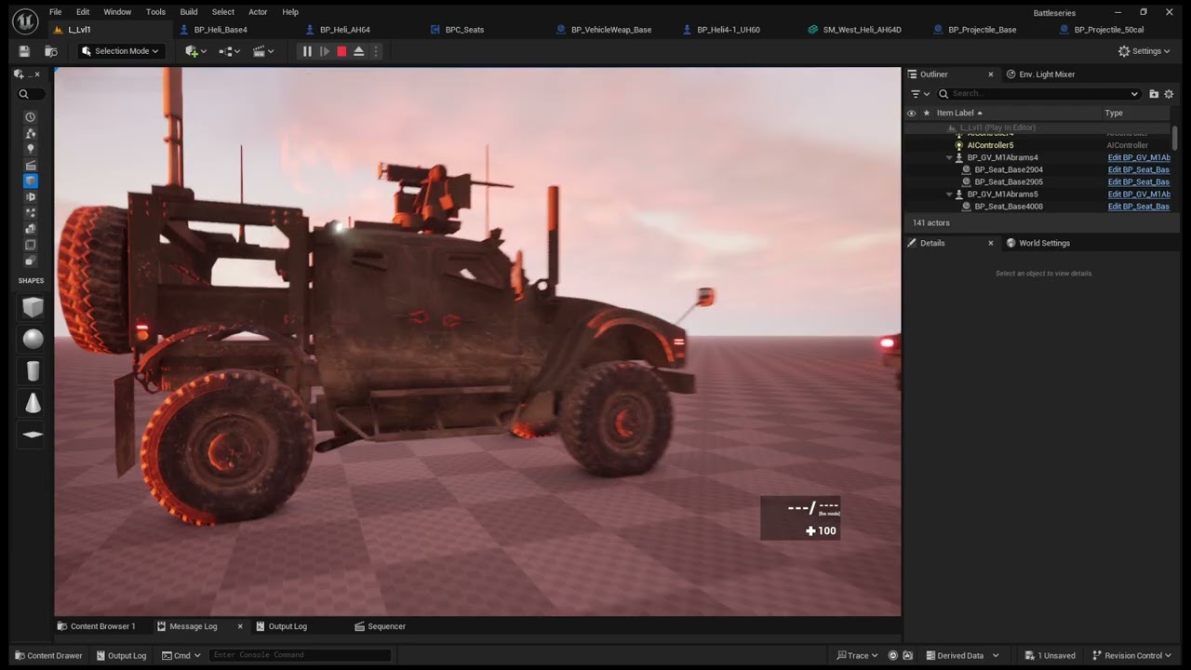Viewport: 1191px width, 670px height.
Task: Close the Outliner panel tab
Action: (x=990, y=74)
